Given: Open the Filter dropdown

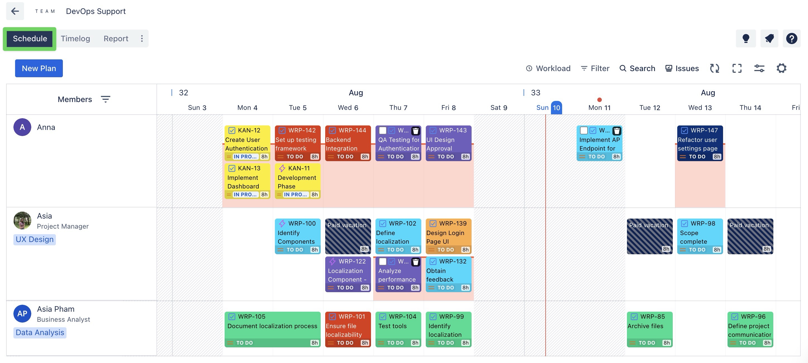Looking at the screenshot, I should click(595, 68).
